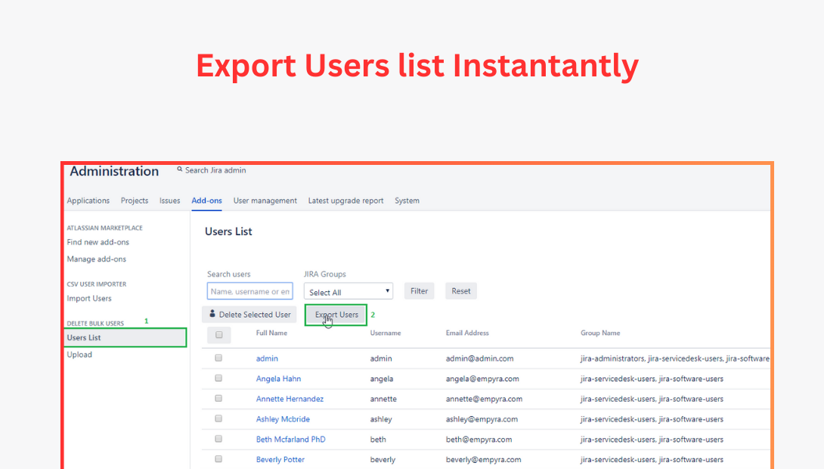
Task: Open Import Users under CSV User Importer
Action: [88, 298]
